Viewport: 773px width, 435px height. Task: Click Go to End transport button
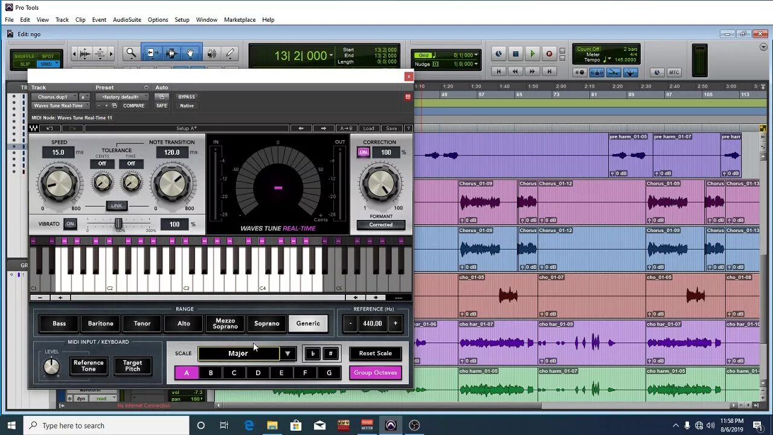pos(549,71)
